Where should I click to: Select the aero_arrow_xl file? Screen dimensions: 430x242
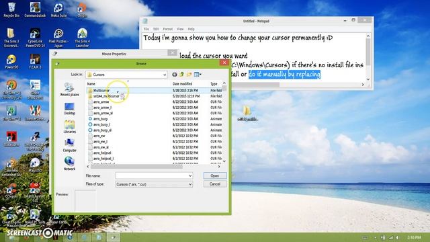103,113
